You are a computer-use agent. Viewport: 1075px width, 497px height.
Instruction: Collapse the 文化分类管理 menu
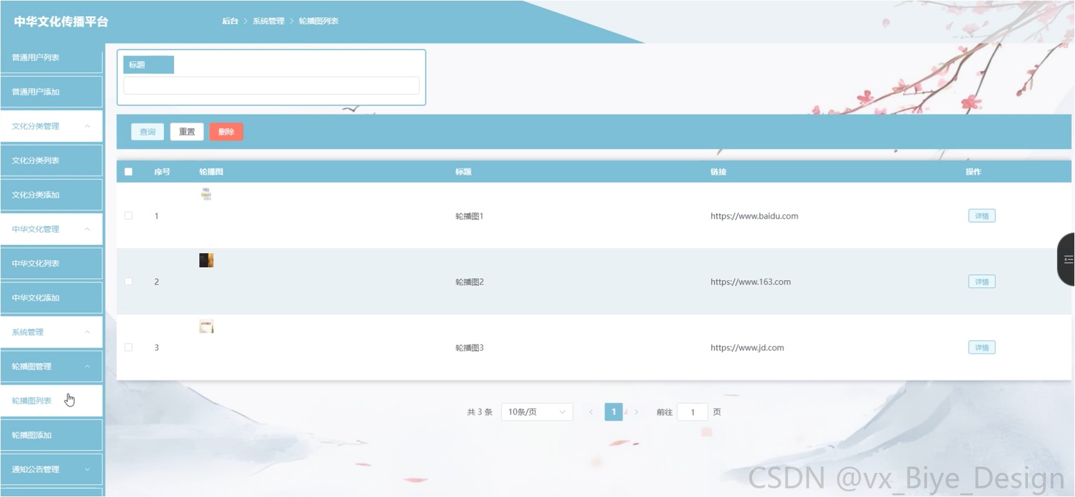tap(51, 126)
